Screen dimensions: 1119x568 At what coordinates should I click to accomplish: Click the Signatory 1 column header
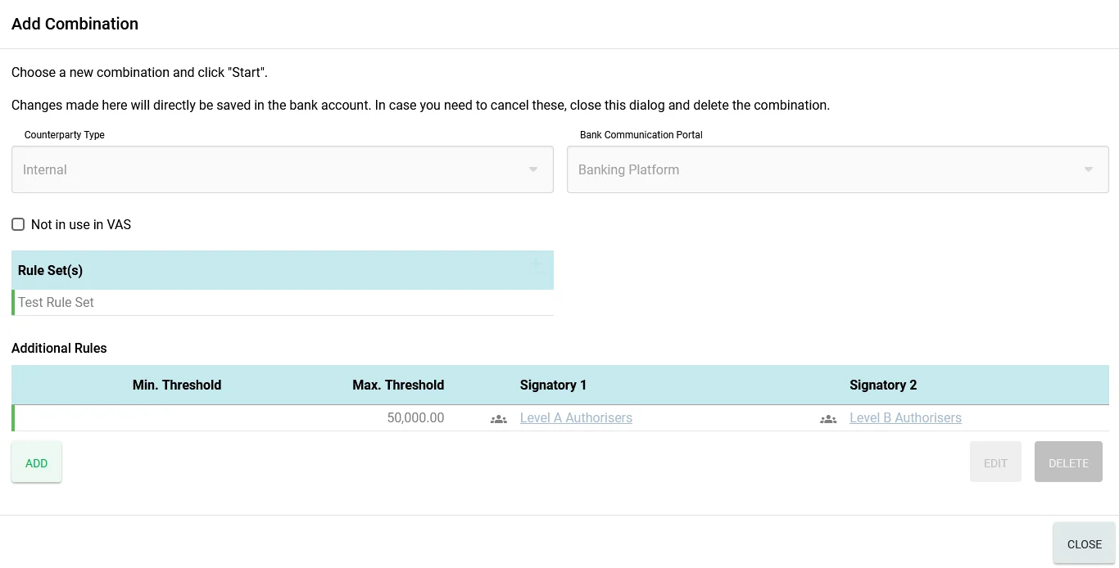553,385
